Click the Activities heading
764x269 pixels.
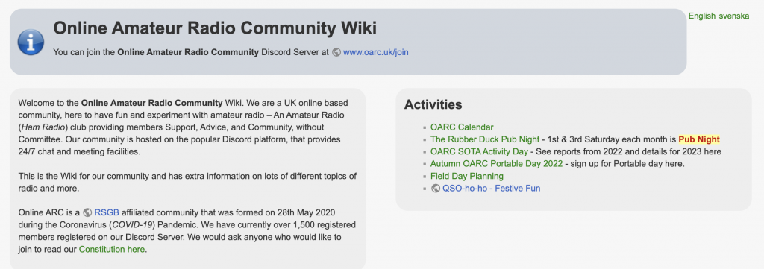point(433,104)
